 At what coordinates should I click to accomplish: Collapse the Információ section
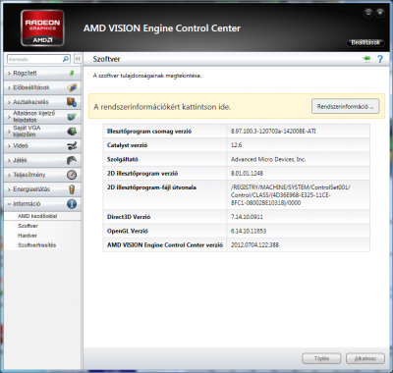coord(42,204)
